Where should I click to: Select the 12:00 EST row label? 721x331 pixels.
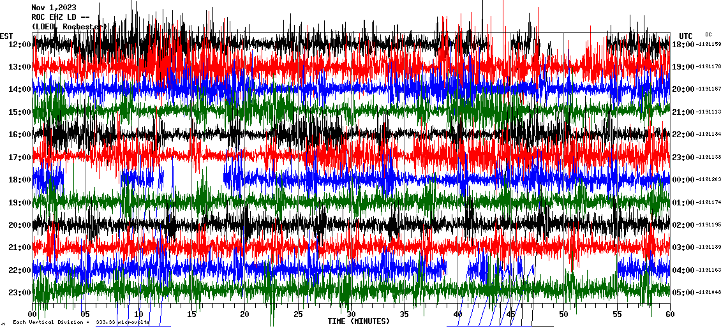point(20,44)
